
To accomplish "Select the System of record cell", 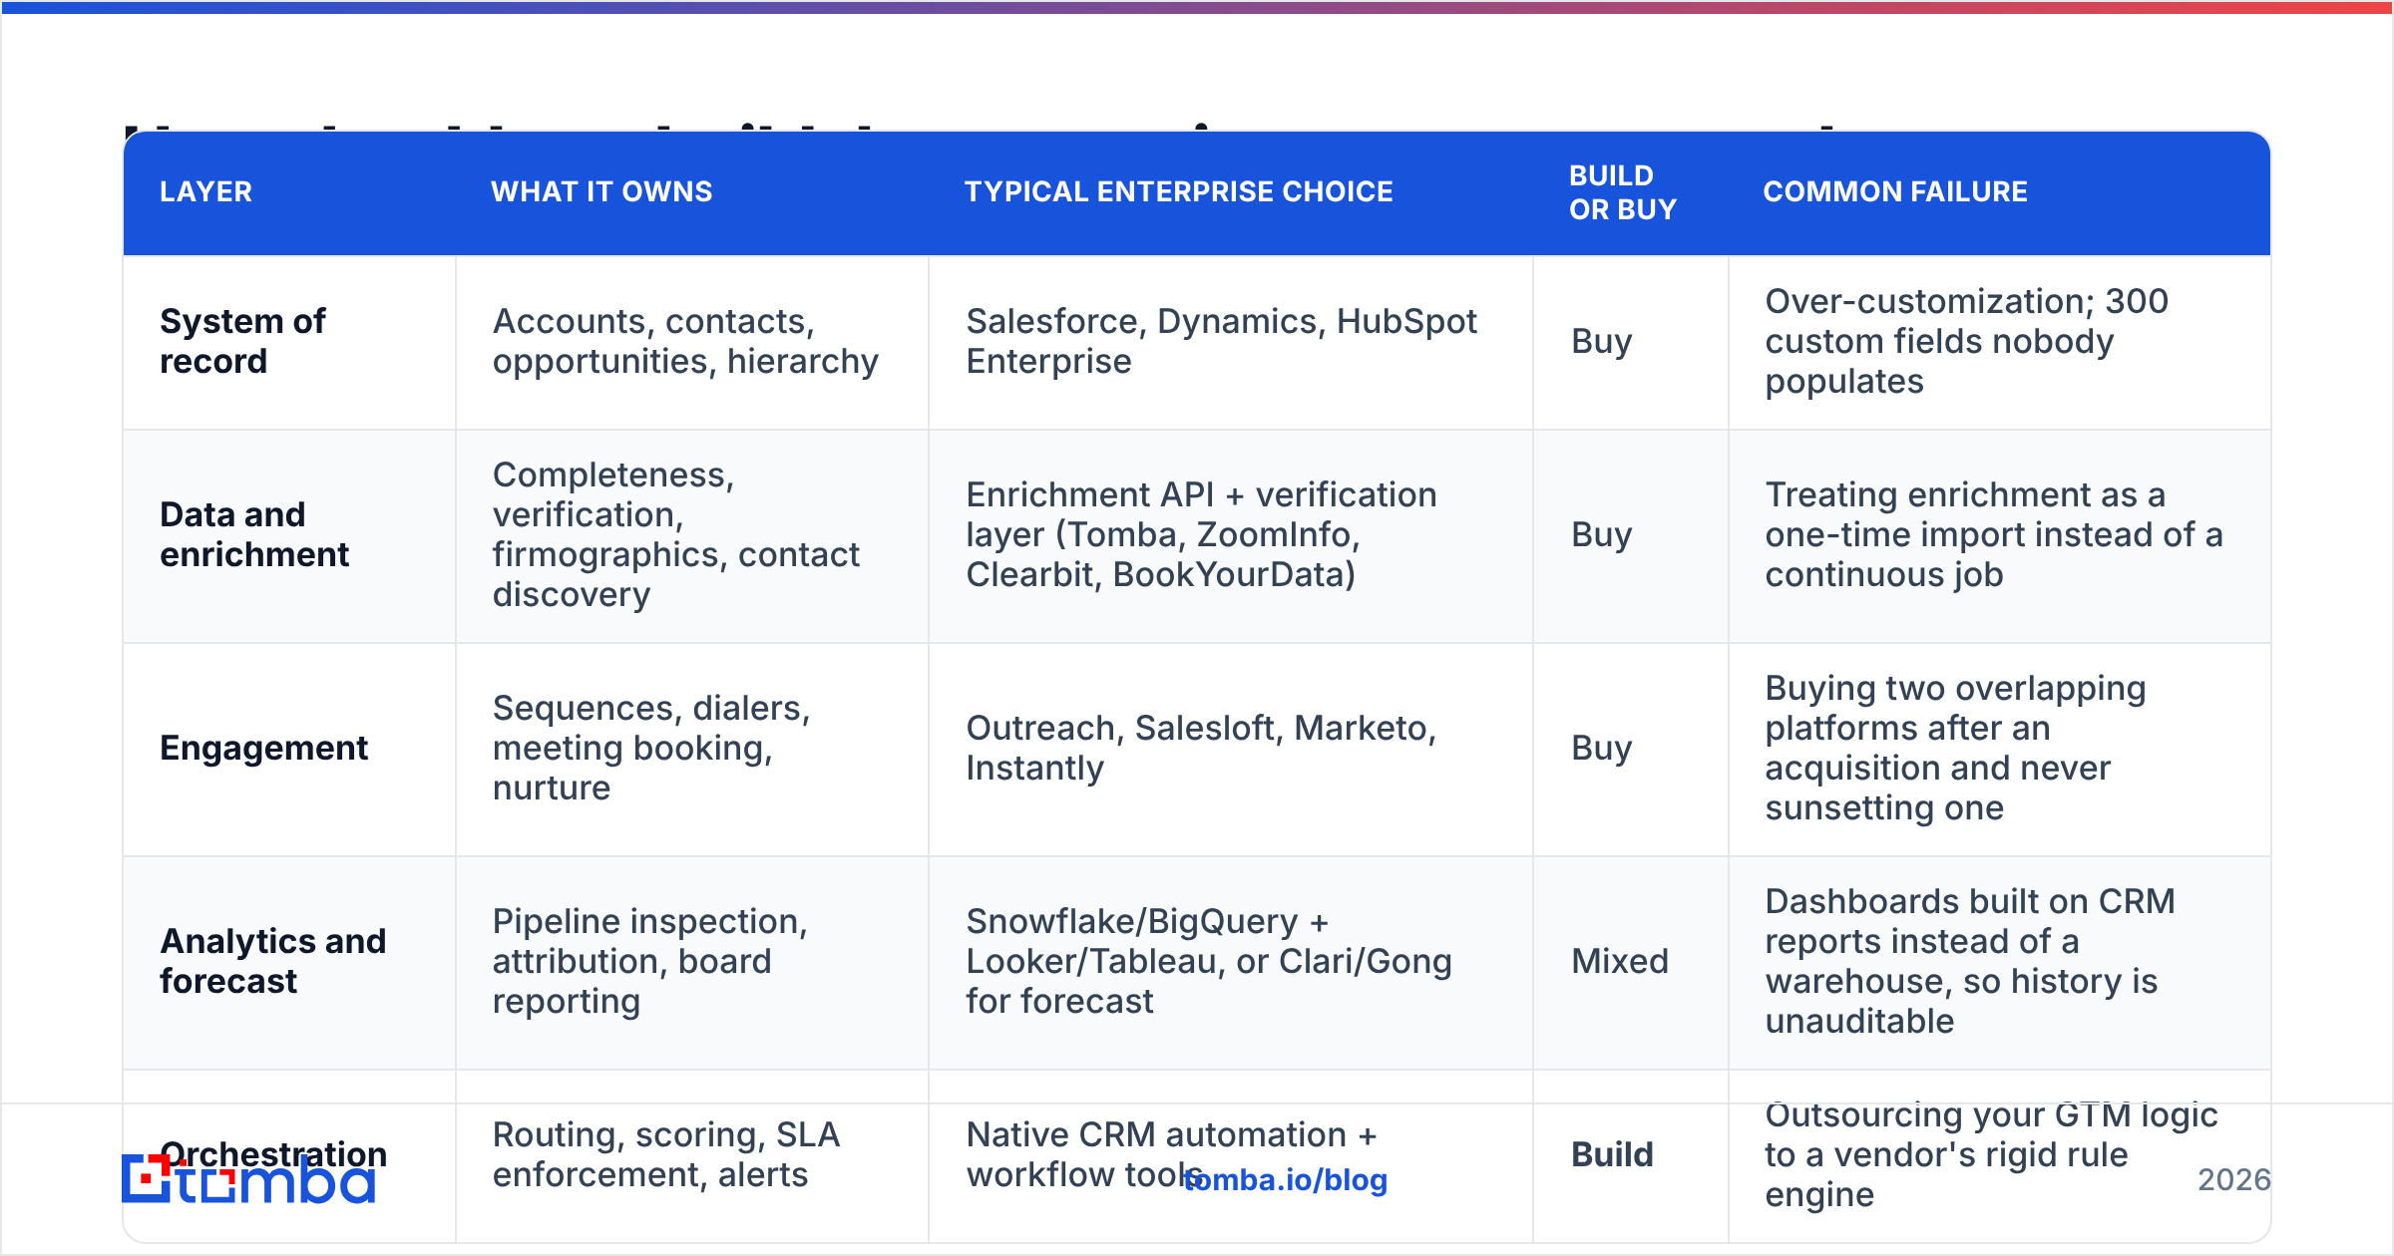I will (289, 342).
